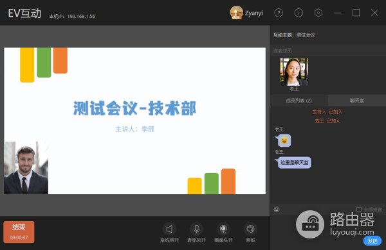
Task: Toggle microphone (麦克风开) icon
Action: tap(196, 229)
